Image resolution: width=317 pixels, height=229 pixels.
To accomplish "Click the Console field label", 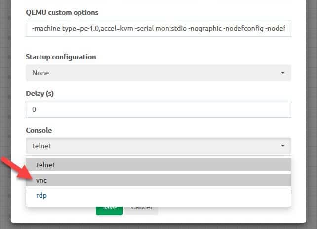I will (x=39, y=130).
